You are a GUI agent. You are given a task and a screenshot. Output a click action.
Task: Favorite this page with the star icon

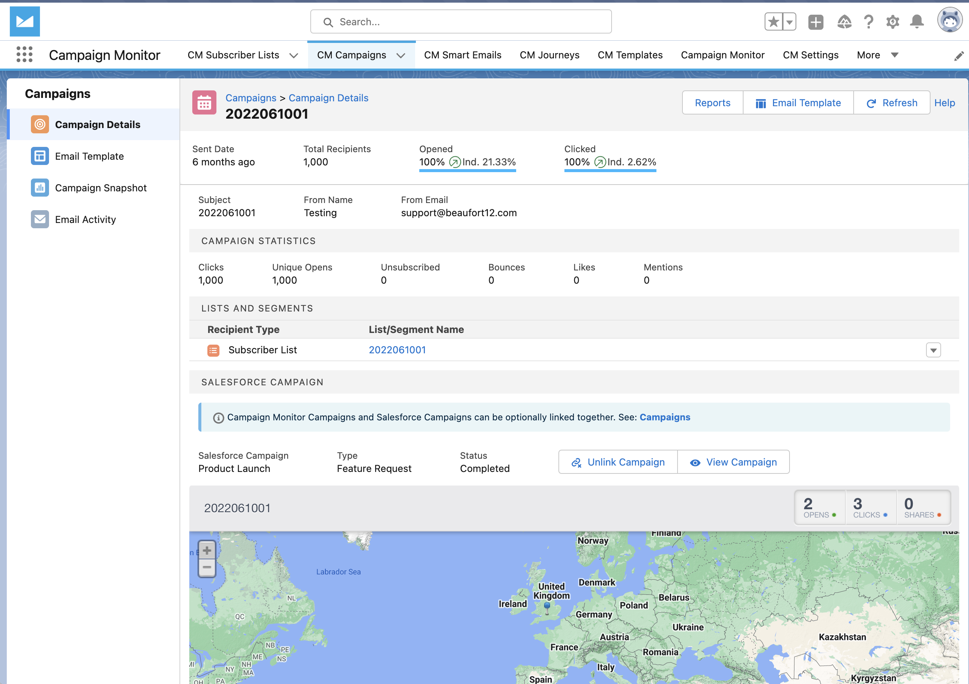[774, 21]
